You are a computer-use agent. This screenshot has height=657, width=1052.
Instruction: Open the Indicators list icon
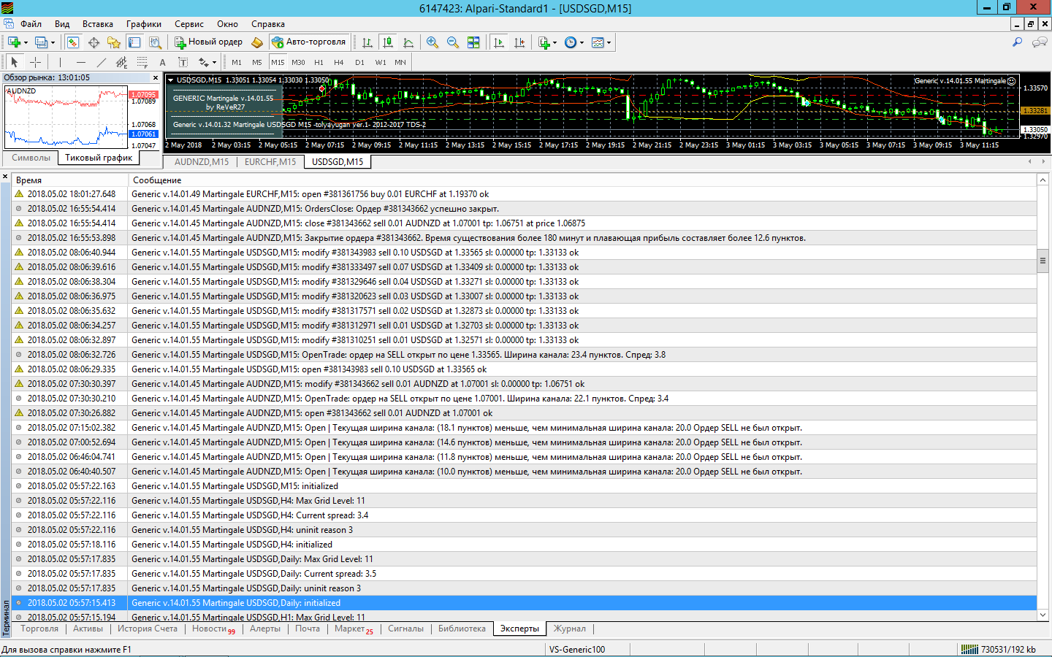click(544, 42)
